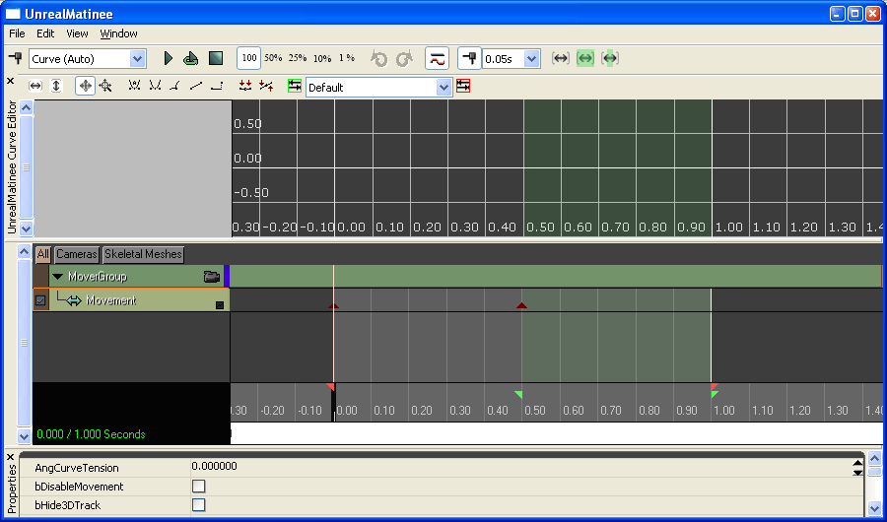Click Properties panel scroll up arrow
Image resolution: width=887 pixels, height=522 pixels.
click(874, 458)
